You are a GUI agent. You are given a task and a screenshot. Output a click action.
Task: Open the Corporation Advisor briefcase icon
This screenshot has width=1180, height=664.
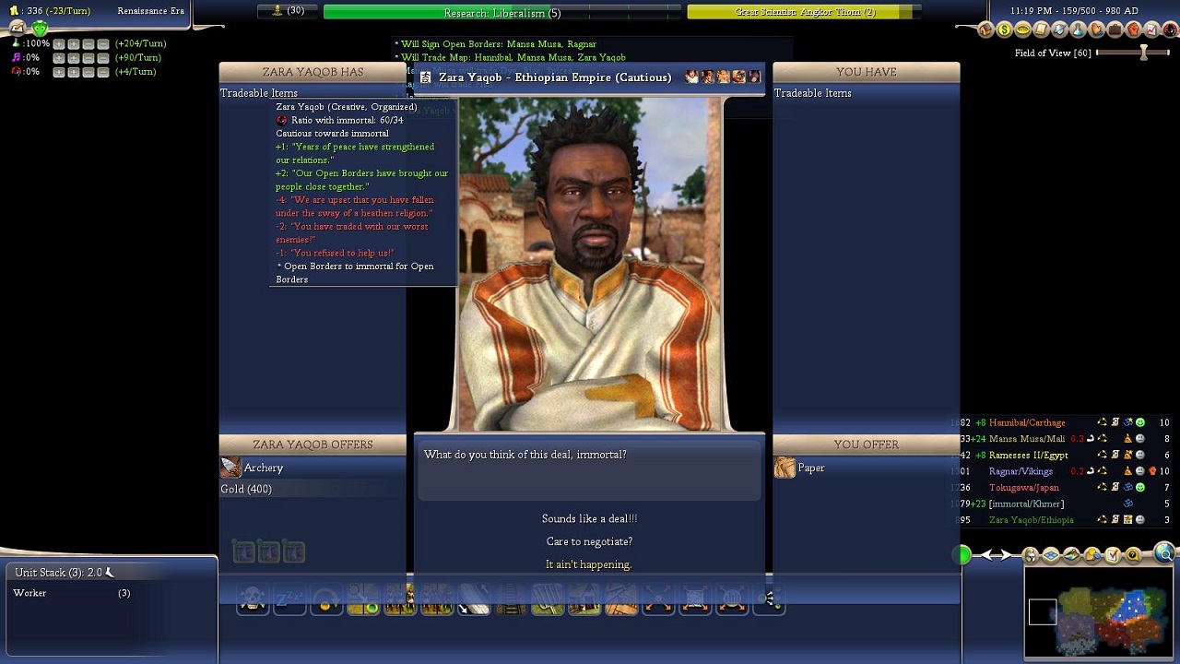(1115, 30)
